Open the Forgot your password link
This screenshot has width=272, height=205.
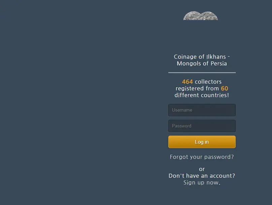pos(202,157)
